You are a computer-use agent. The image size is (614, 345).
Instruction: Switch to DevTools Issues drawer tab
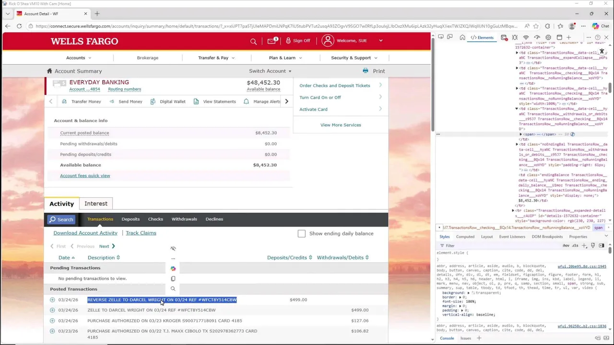tap(466, 338)
